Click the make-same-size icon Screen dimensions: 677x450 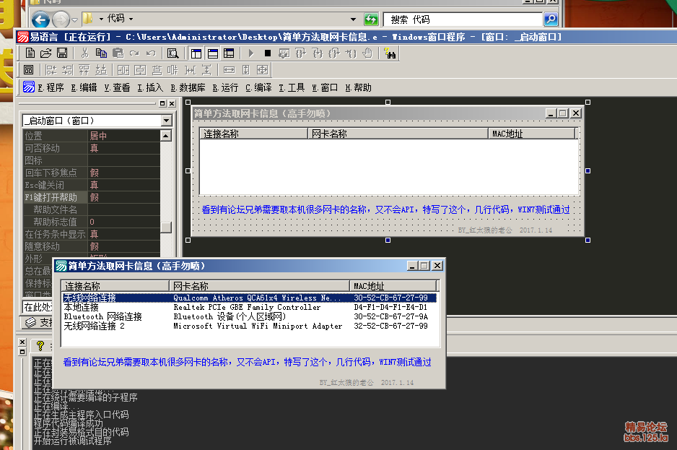(x=262, y=69)
